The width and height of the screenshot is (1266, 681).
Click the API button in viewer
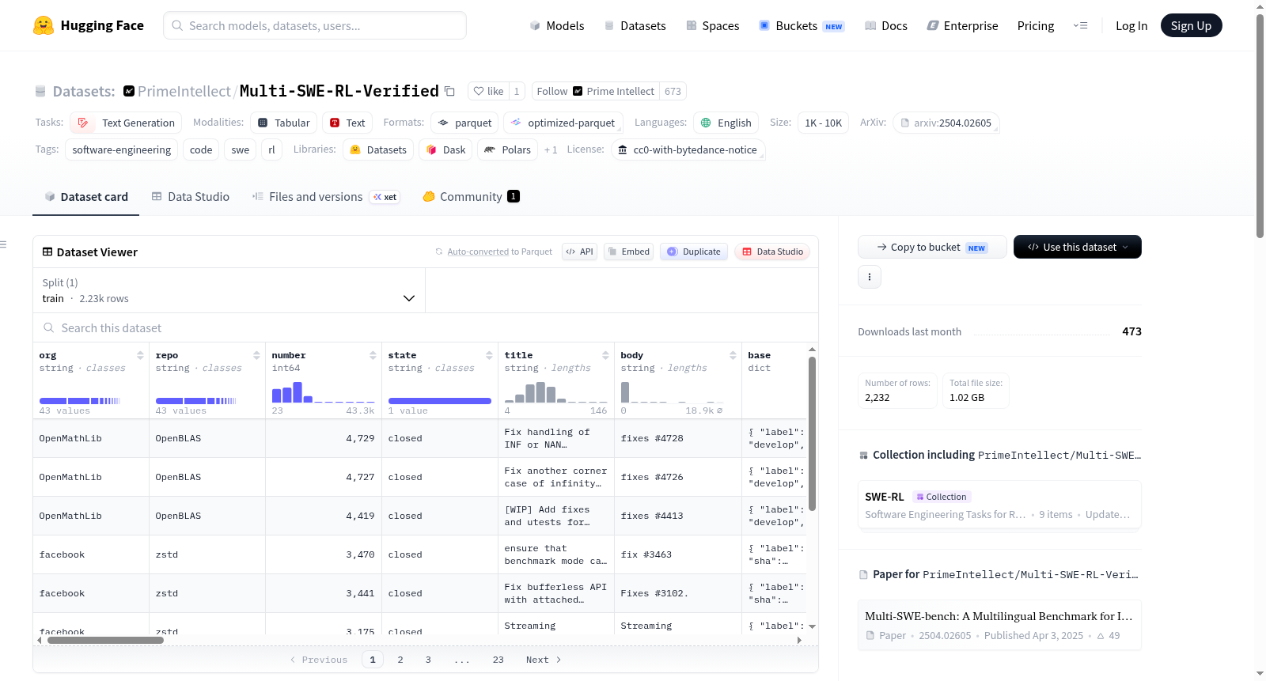click(579, 252)
